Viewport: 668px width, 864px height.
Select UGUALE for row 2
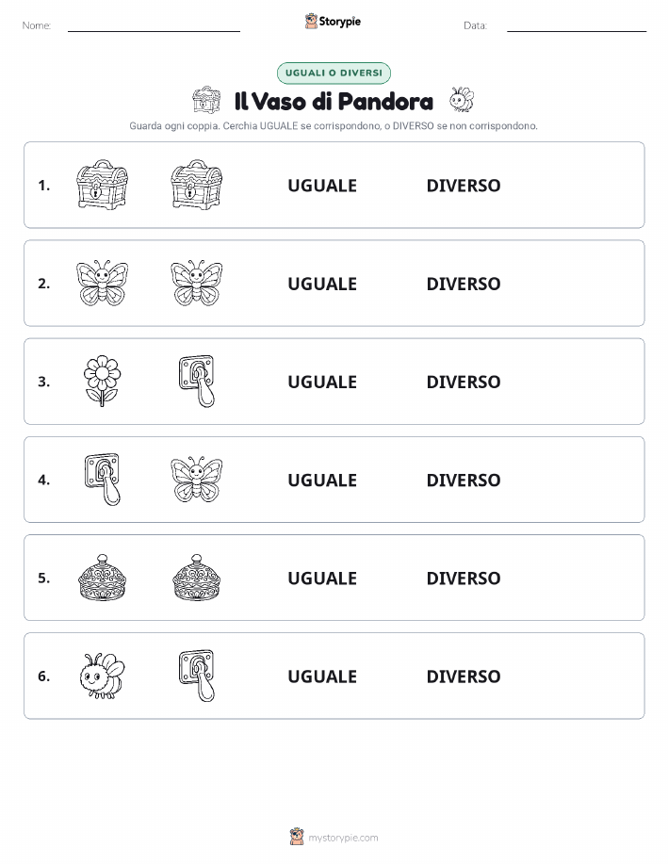[322, 284]
